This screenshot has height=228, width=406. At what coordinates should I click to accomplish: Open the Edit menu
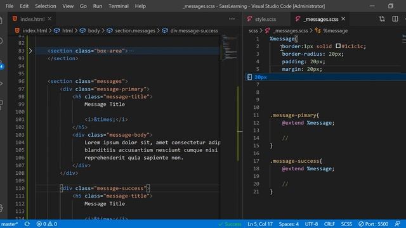click(x=24, y=6)
